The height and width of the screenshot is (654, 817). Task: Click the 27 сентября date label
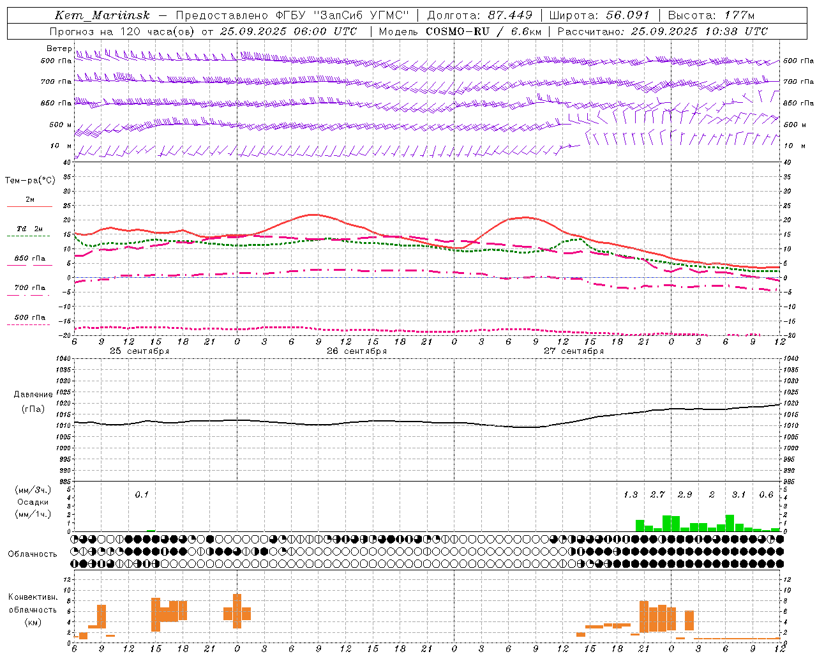coord(573,351)
